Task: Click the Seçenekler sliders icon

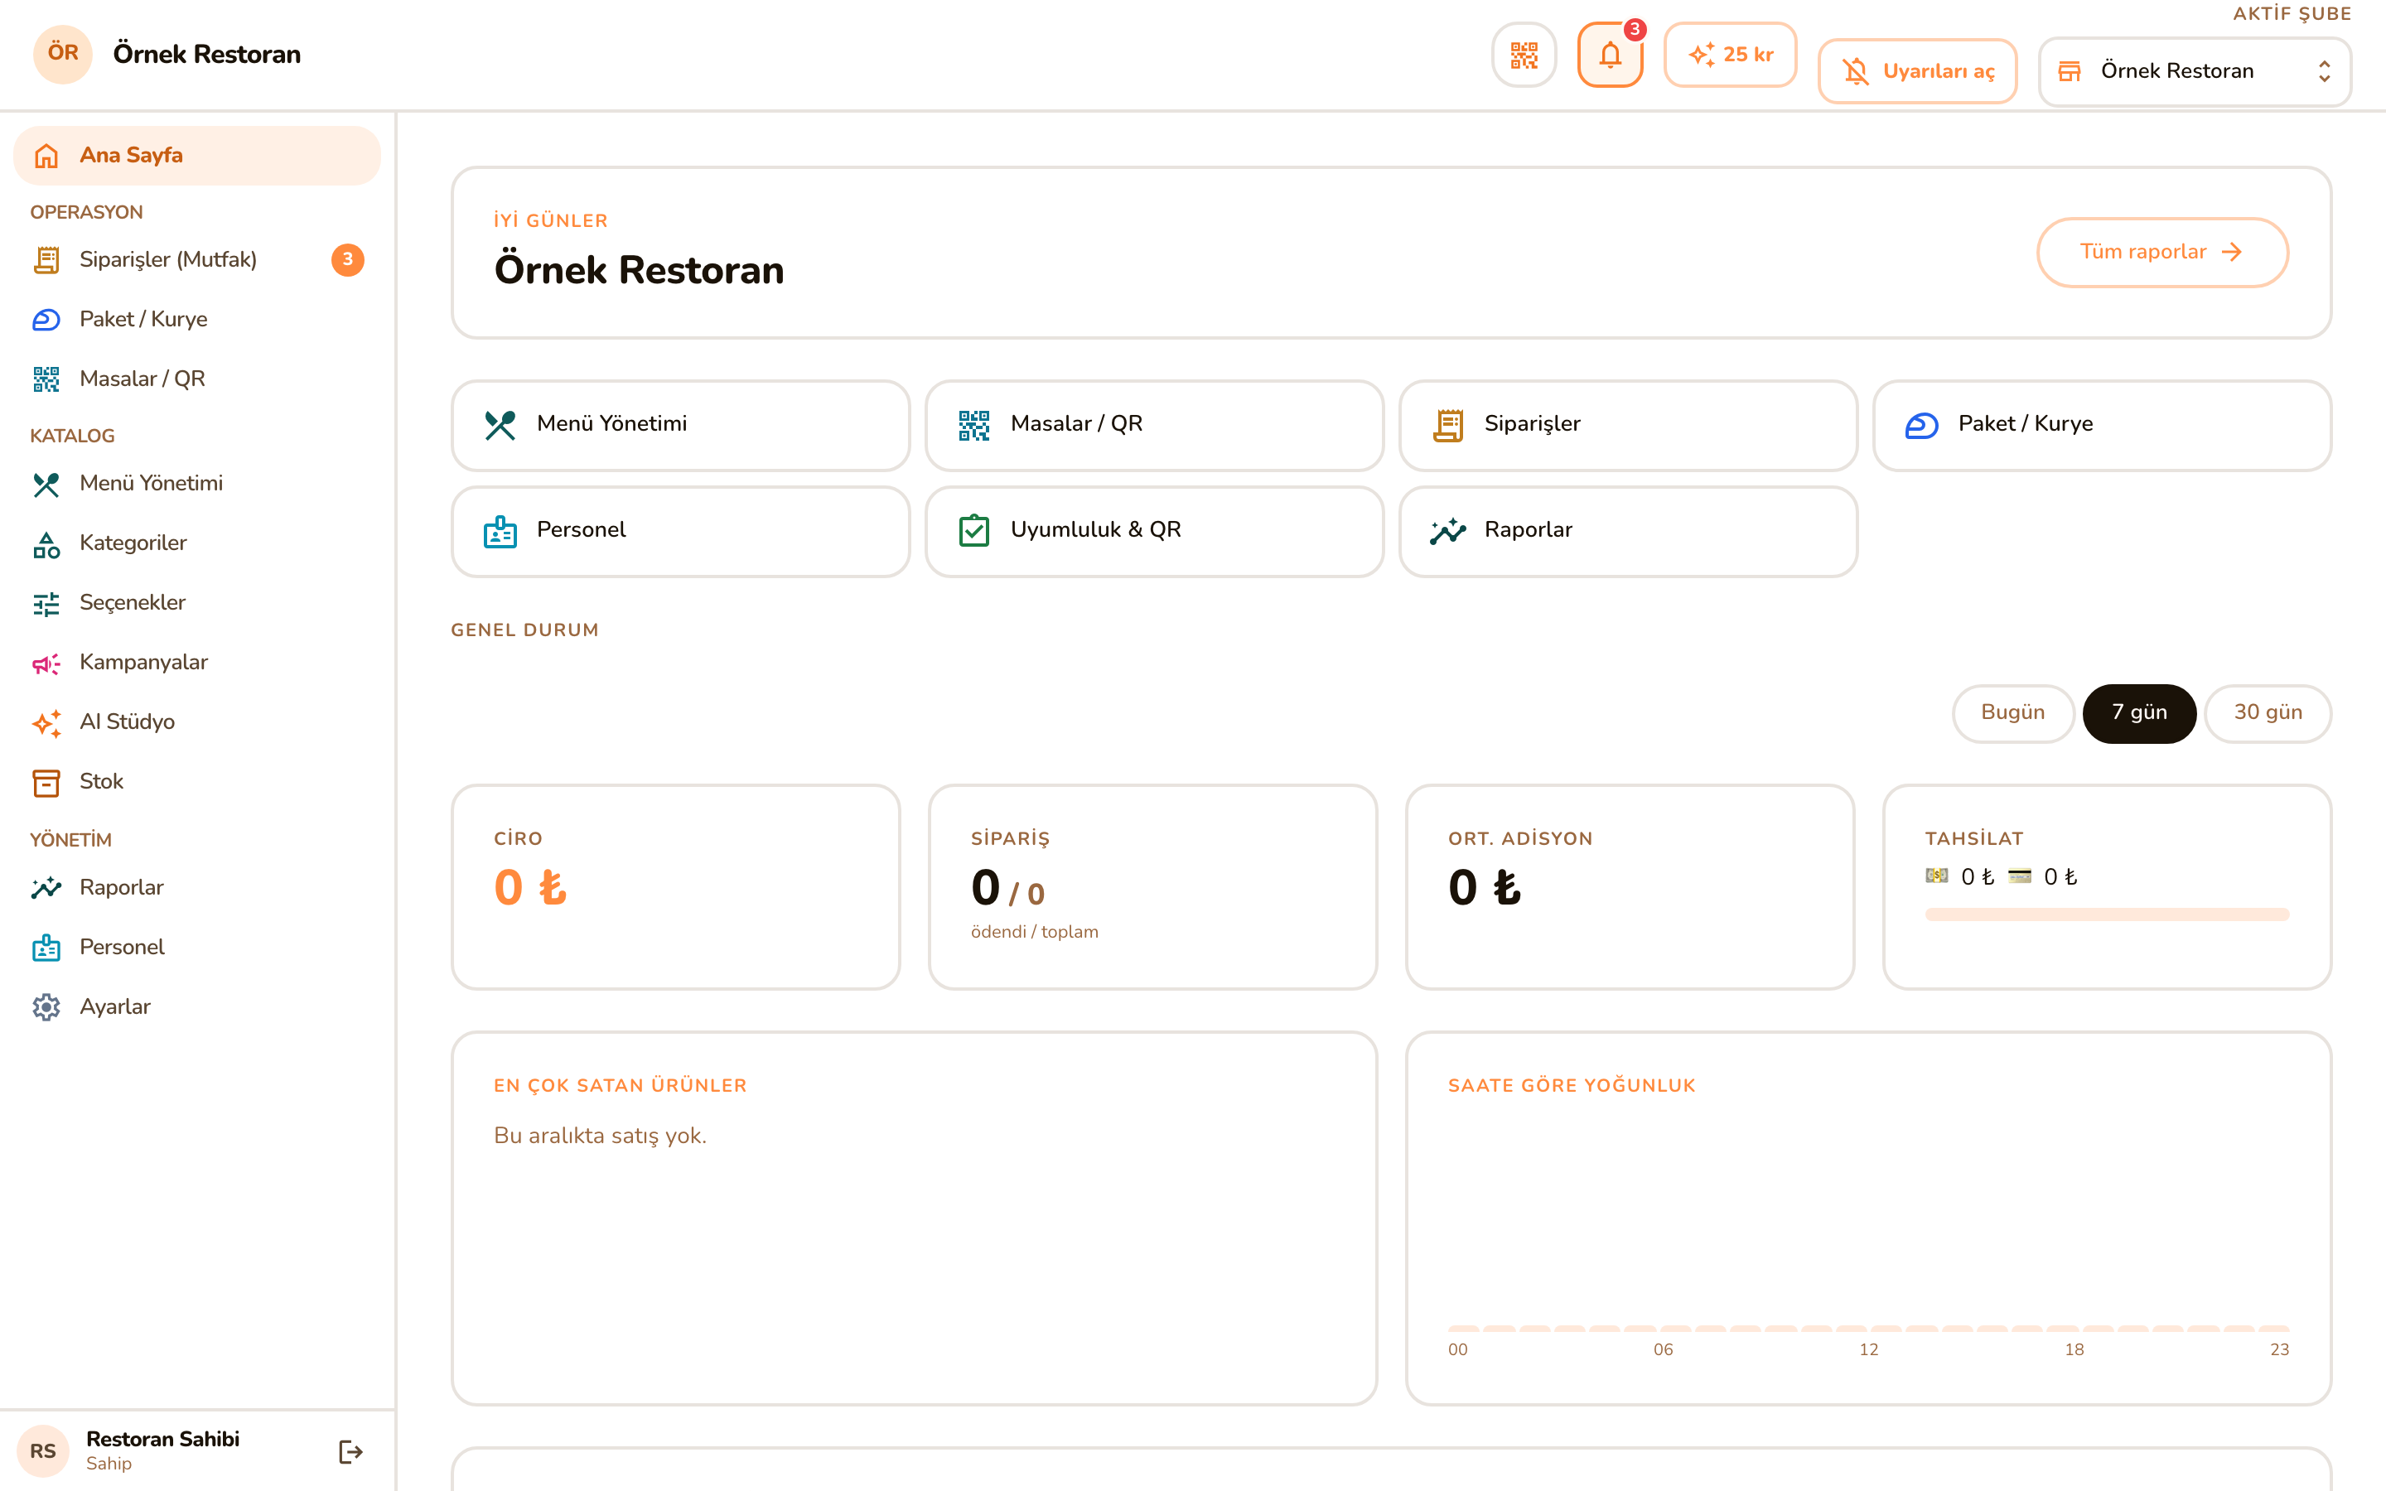Action: click(46, 604)
